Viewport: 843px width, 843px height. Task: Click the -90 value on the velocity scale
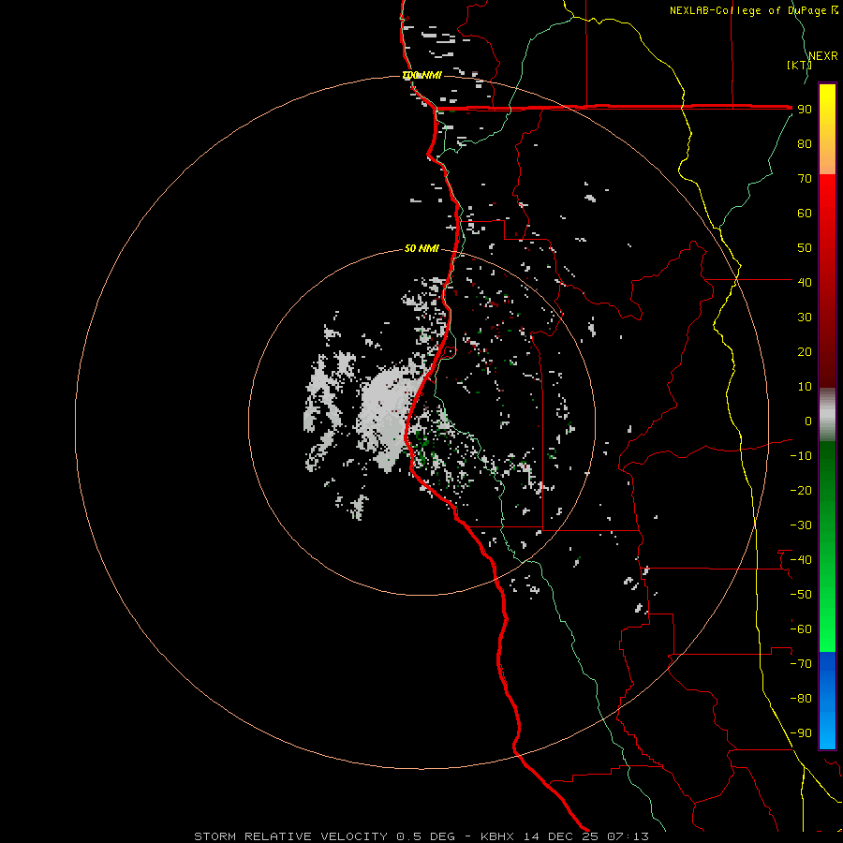click(801, 733)
